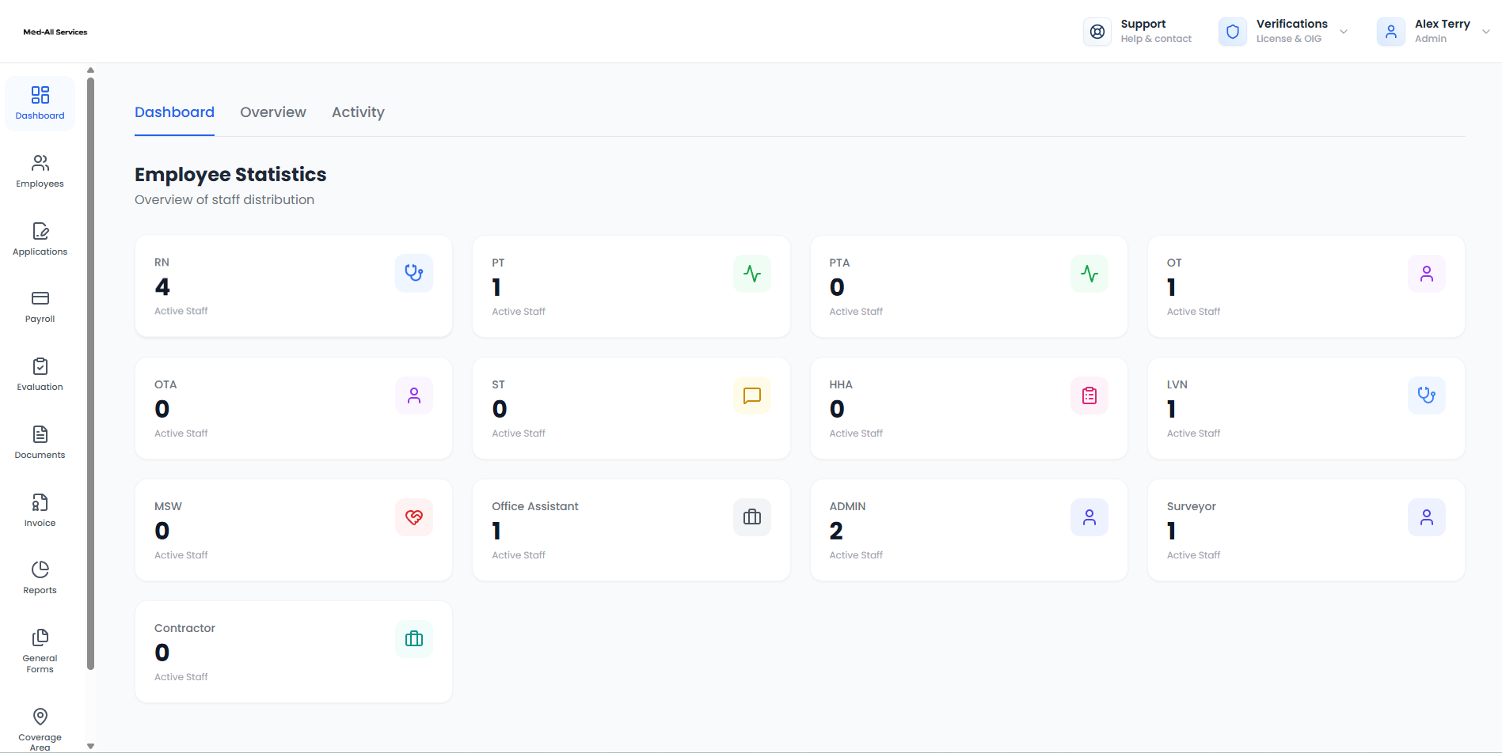
Task: Open the Payroll section
Action: [40, 305]
